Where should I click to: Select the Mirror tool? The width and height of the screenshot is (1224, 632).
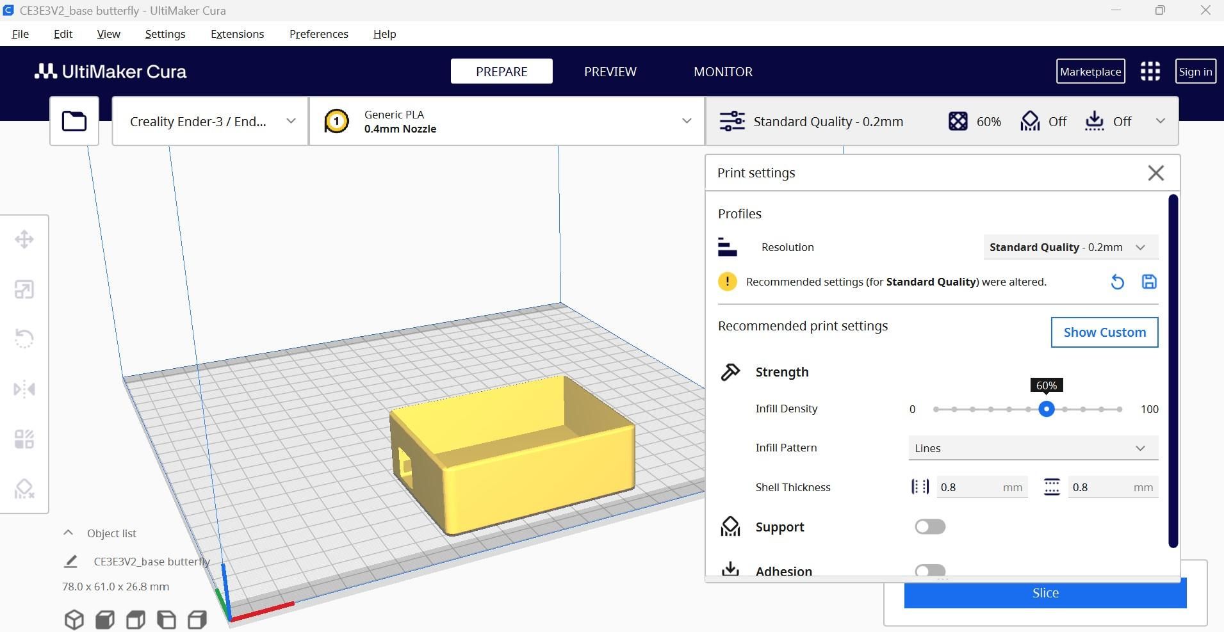coord(24,389)
